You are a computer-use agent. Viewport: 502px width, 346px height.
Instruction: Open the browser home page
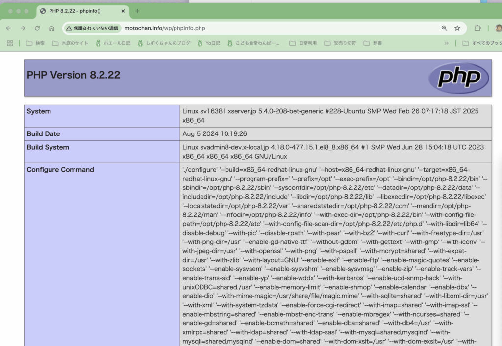point(51,28)
